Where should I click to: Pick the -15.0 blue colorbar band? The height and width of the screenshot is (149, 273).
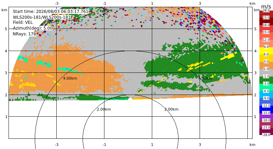266,109
